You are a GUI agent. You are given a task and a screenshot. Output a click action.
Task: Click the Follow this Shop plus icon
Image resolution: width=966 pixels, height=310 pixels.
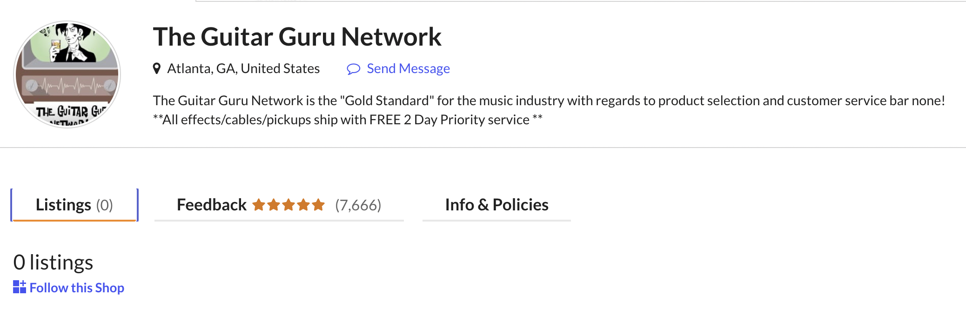pos(20,287)
